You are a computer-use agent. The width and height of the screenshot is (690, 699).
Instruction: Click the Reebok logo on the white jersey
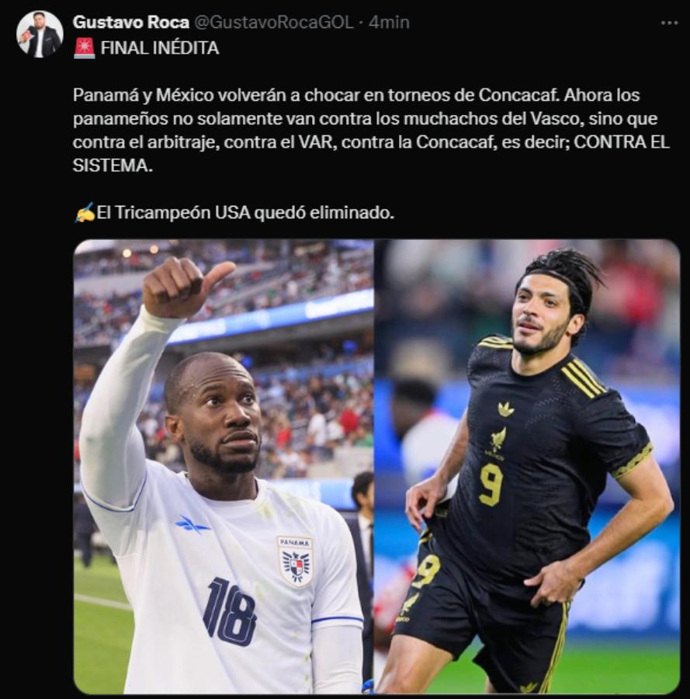[x=192, y=523]
